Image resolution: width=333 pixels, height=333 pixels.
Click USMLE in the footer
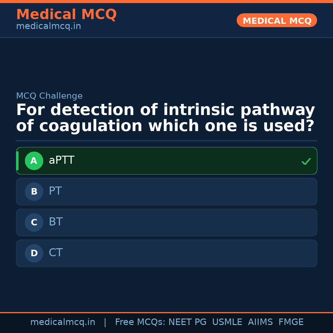click(x=227, y=322)
